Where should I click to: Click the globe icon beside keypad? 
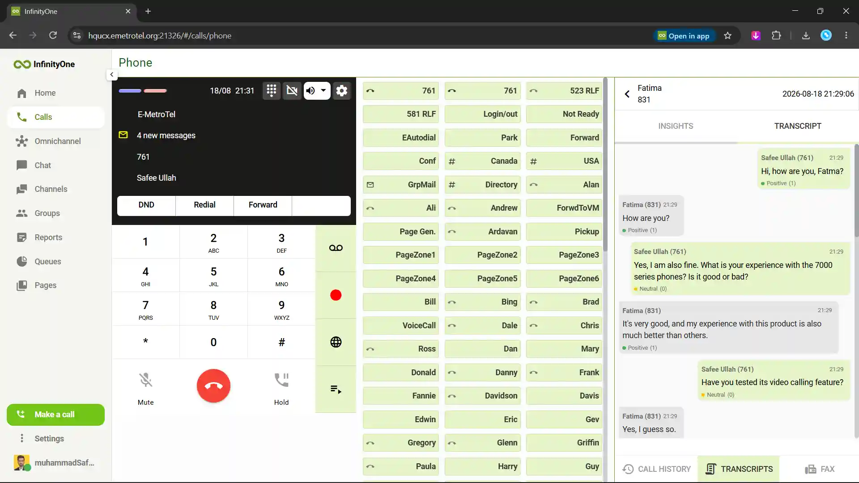click(336, 342)
